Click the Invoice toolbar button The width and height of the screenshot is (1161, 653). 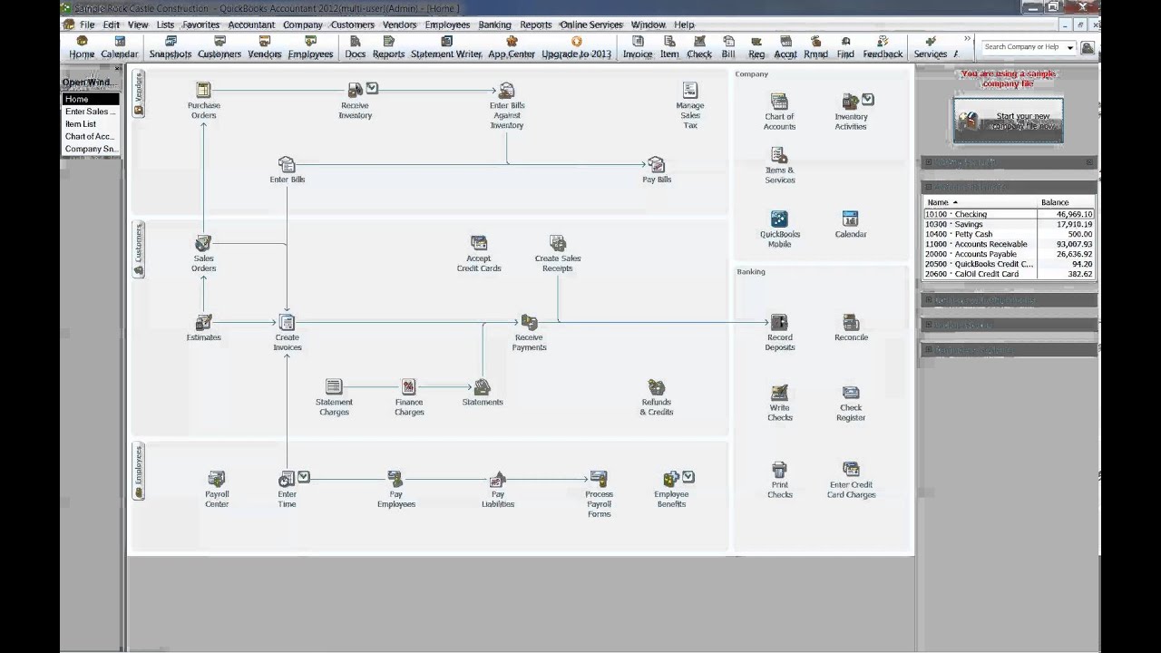pos(638,47)
